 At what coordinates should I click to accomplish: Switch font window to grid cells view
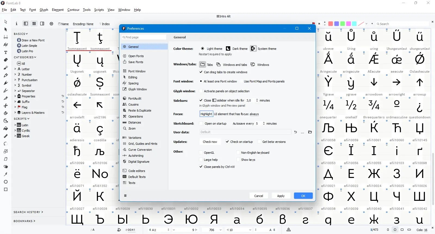click(x=34, y=24)
